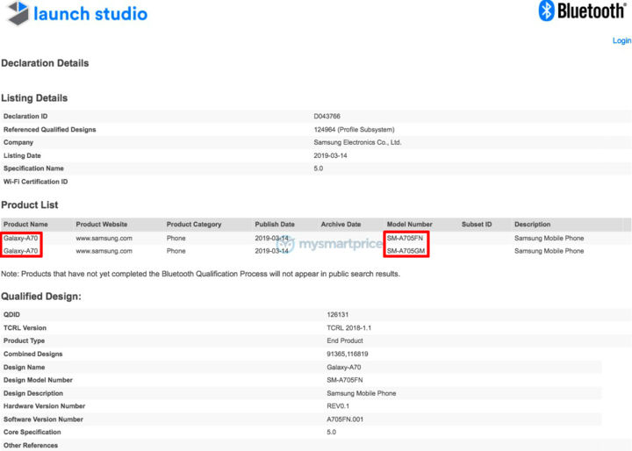Click first Galaxy-A70 product name
This screenshot has width=632, height=451.
coord(20,238)
